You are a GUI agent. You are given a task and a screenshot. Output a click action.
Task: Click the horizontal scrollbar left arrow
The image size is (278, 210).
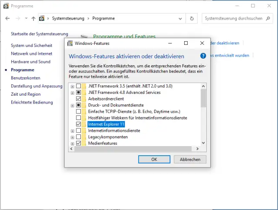point(71,149)
